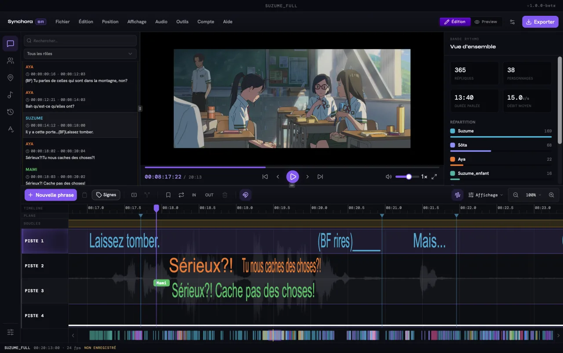The width and height of the screenshot is (563, 353).
Task: Toggle the Signes tags button
Action: click(x=106, y=195)
